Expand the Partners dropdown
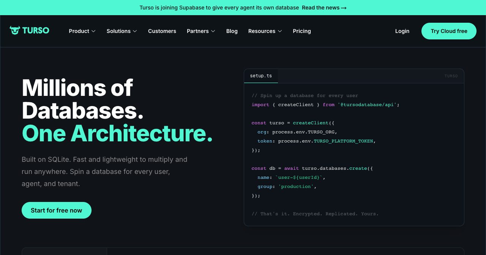Image resolution: width=486 pixels, height=255 pixels. click(201, 31)
